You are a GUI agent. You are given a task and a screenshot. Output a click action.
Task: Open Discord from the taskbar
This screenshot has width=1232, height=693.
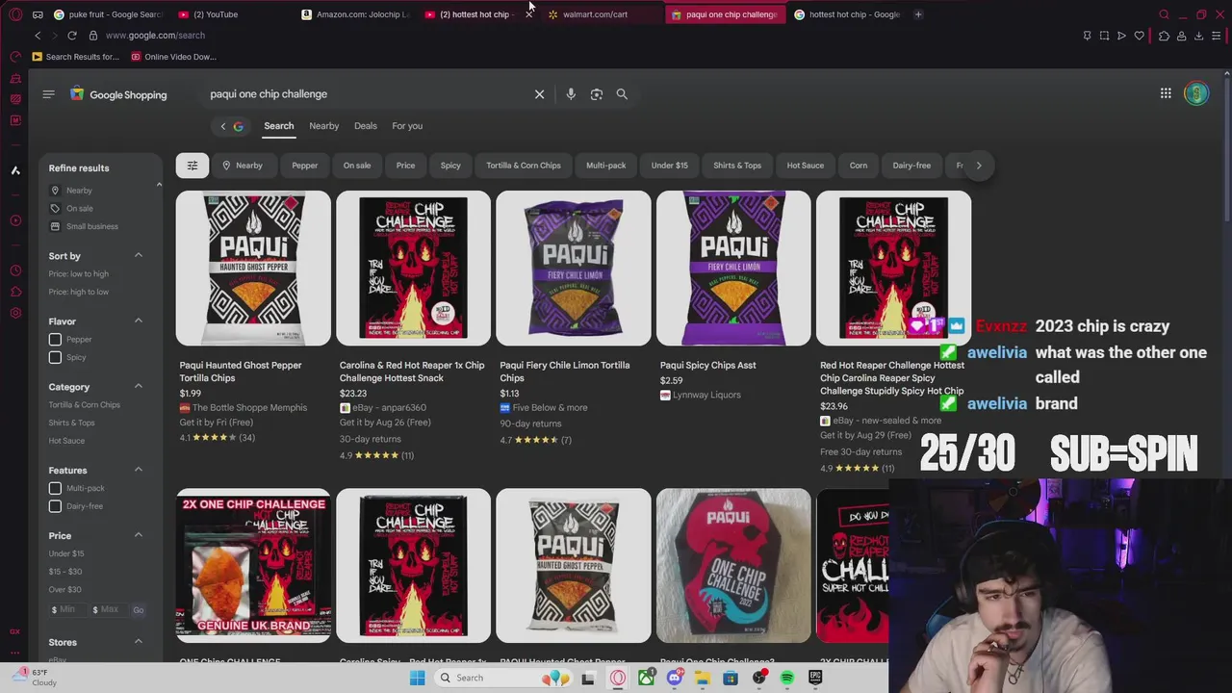click(x=675, y=678)
